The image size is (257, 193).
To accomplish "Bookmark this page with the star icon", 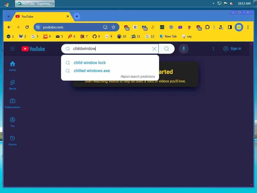I will coord(113,27).
